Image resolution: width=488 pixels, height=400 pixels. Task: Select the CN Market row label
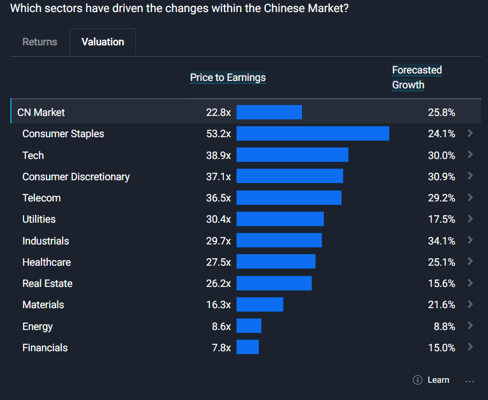[41, 112]
